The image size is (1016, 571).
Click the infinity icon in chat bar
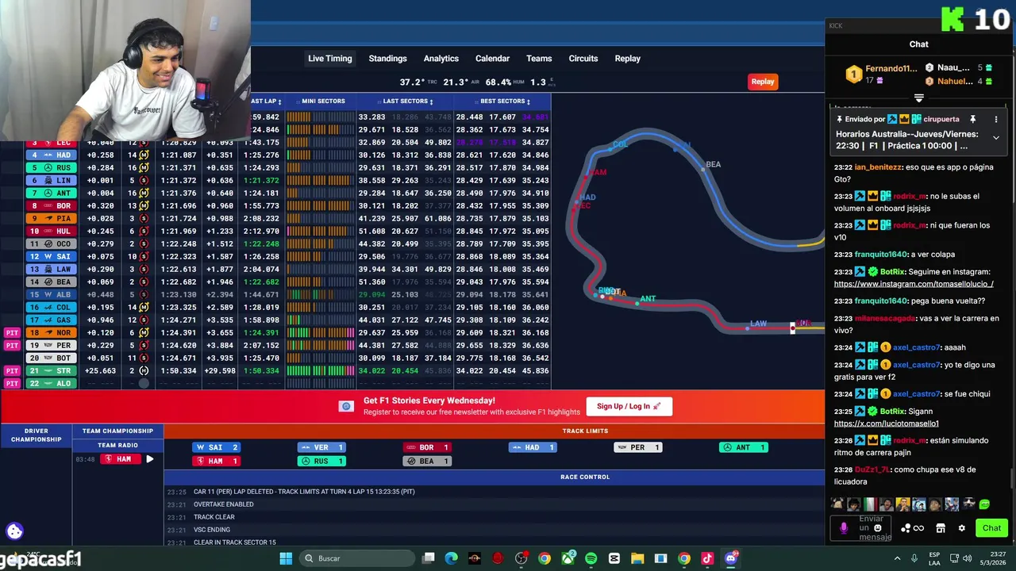click(918, 528)
